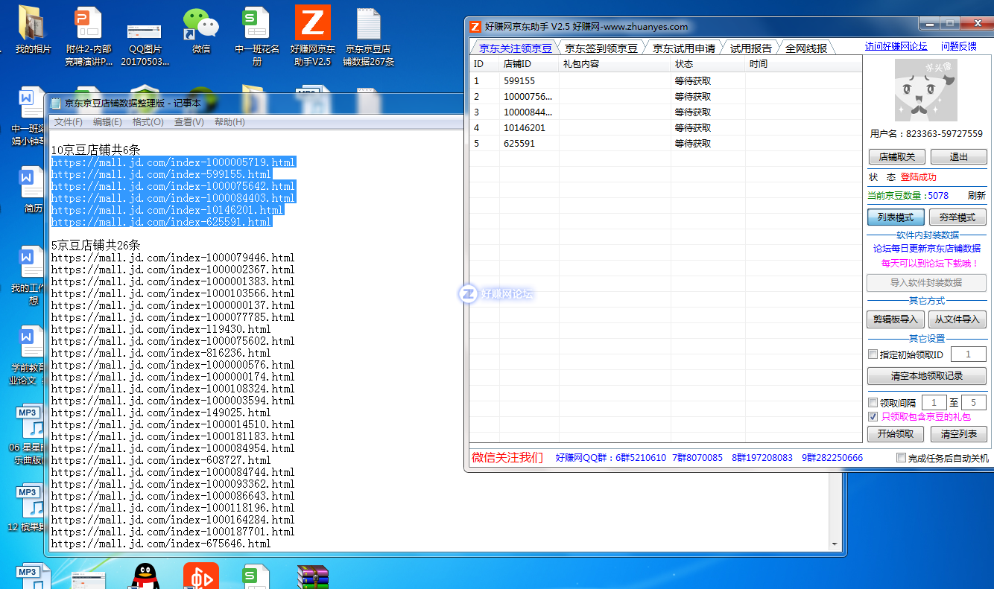Click 刷新 to refresh 京豆 count
994x589 pixels.
(976, 196)
